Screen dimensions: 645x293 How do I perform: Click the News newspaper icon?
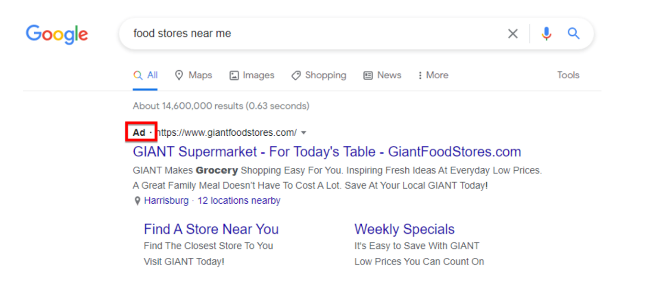367,75
